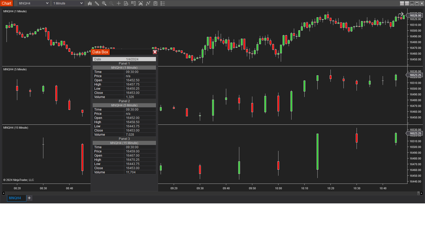
Task: Click the return-to-current-bar arrow
Action: tap(401, 14)
